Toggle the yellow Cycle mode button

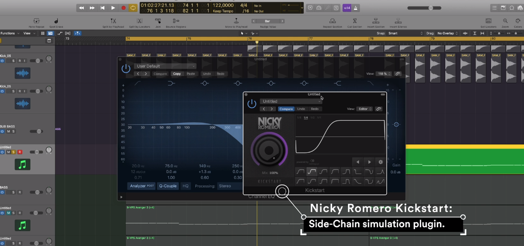tap(133, 8)
